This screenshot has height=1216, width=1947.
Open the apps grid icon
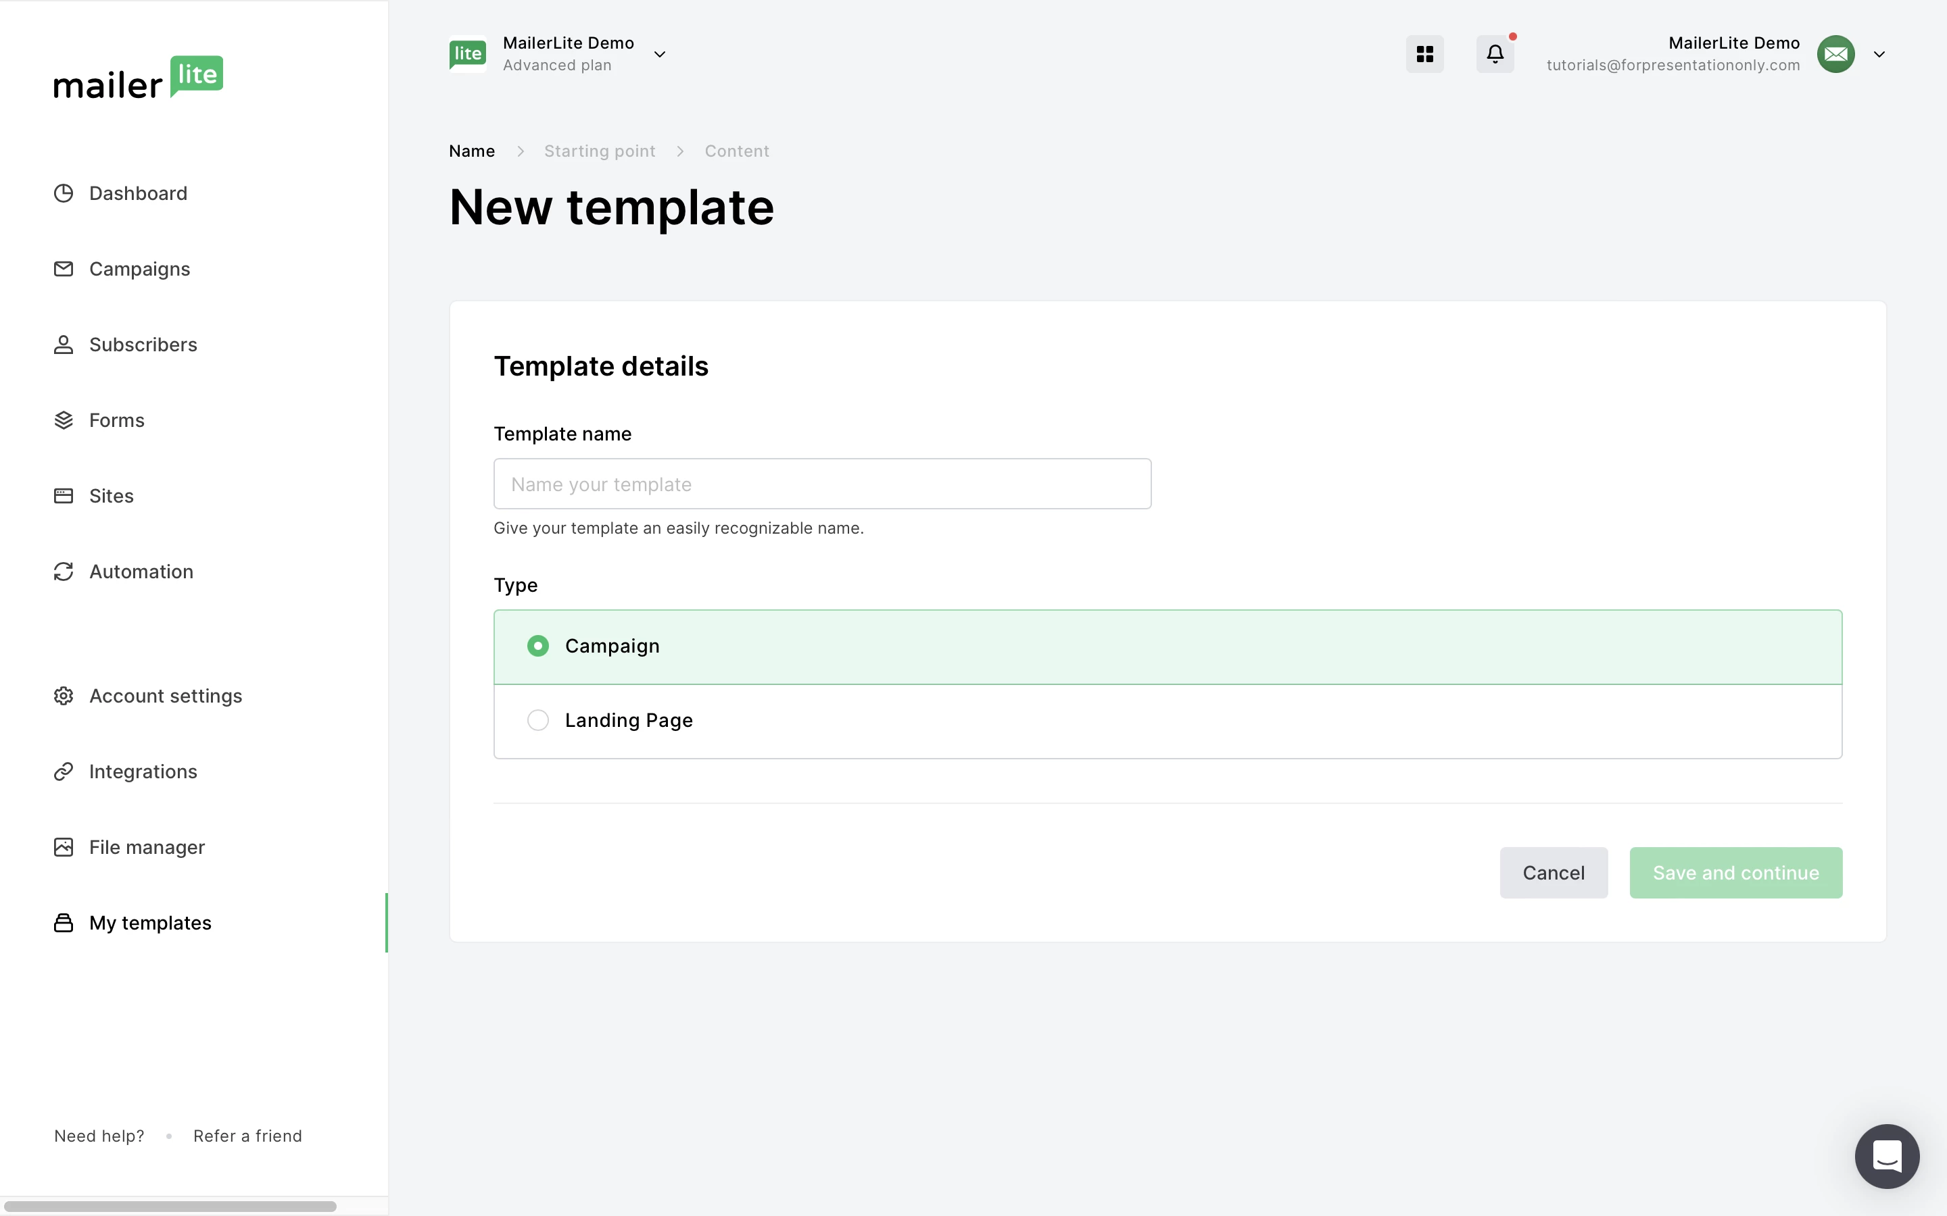click(x=1424, y=54)
